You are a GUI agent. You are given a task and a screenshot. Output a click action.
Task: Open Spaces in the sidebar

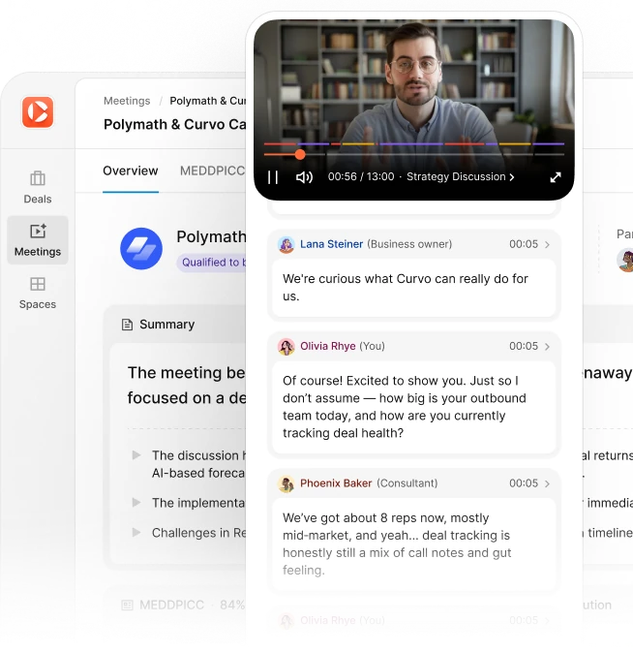coord(38,294)
